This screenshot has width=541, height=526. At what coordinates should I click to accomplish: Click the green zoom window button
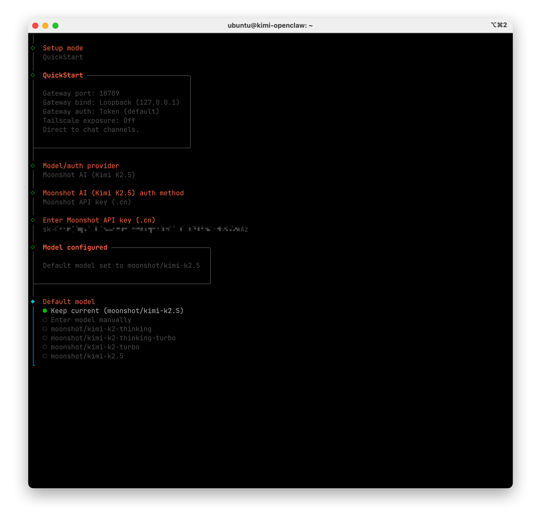[55, 26]
